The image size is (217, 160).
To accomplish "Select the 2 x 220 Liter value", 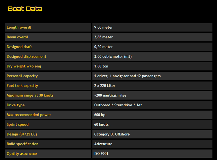I will pyautogui.click(x=105, y=86).
